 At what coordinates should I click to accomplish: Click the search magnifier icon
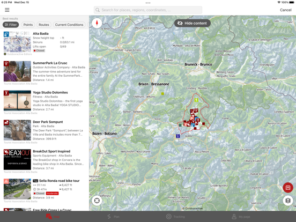pyautogui.click(x=98, y=10)
